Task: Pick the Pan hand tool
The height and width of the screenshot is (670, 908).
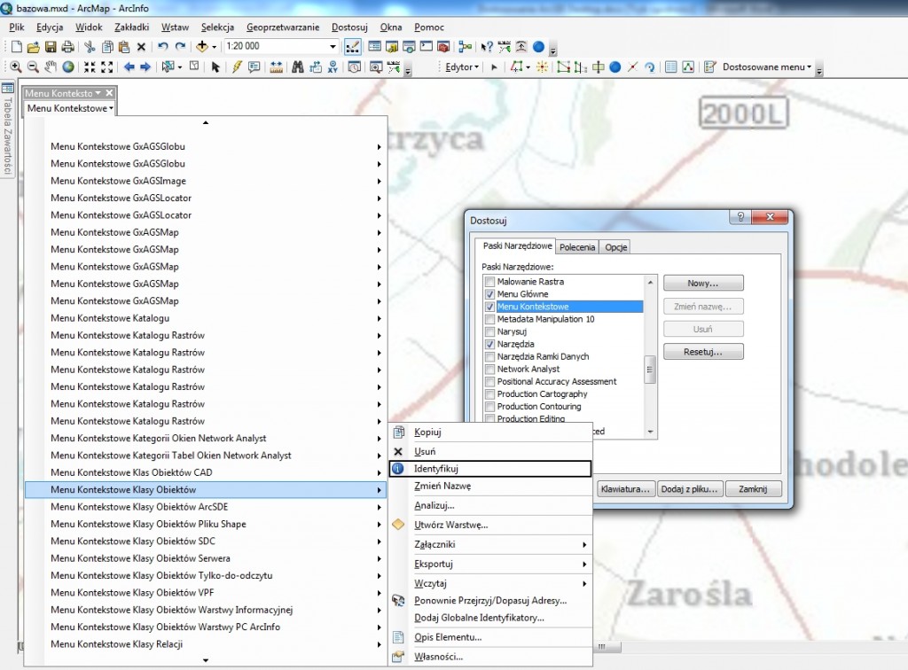Action: click(x=51, y=67)
